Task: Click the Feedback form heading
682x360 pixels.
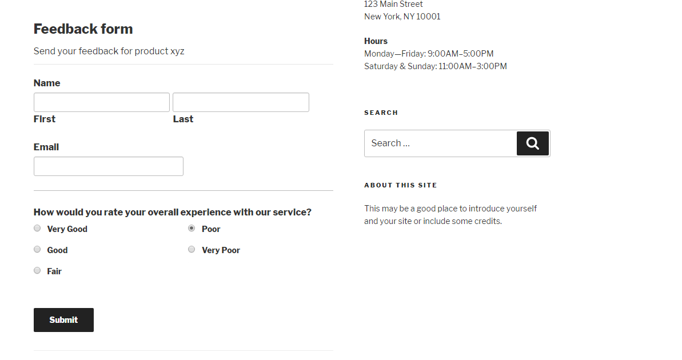Action: (83, 29)
